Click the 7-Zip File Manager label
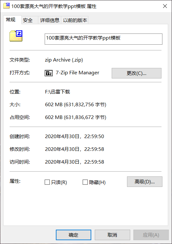Screen dimensions: 172x244 click(x=77, y=73)
